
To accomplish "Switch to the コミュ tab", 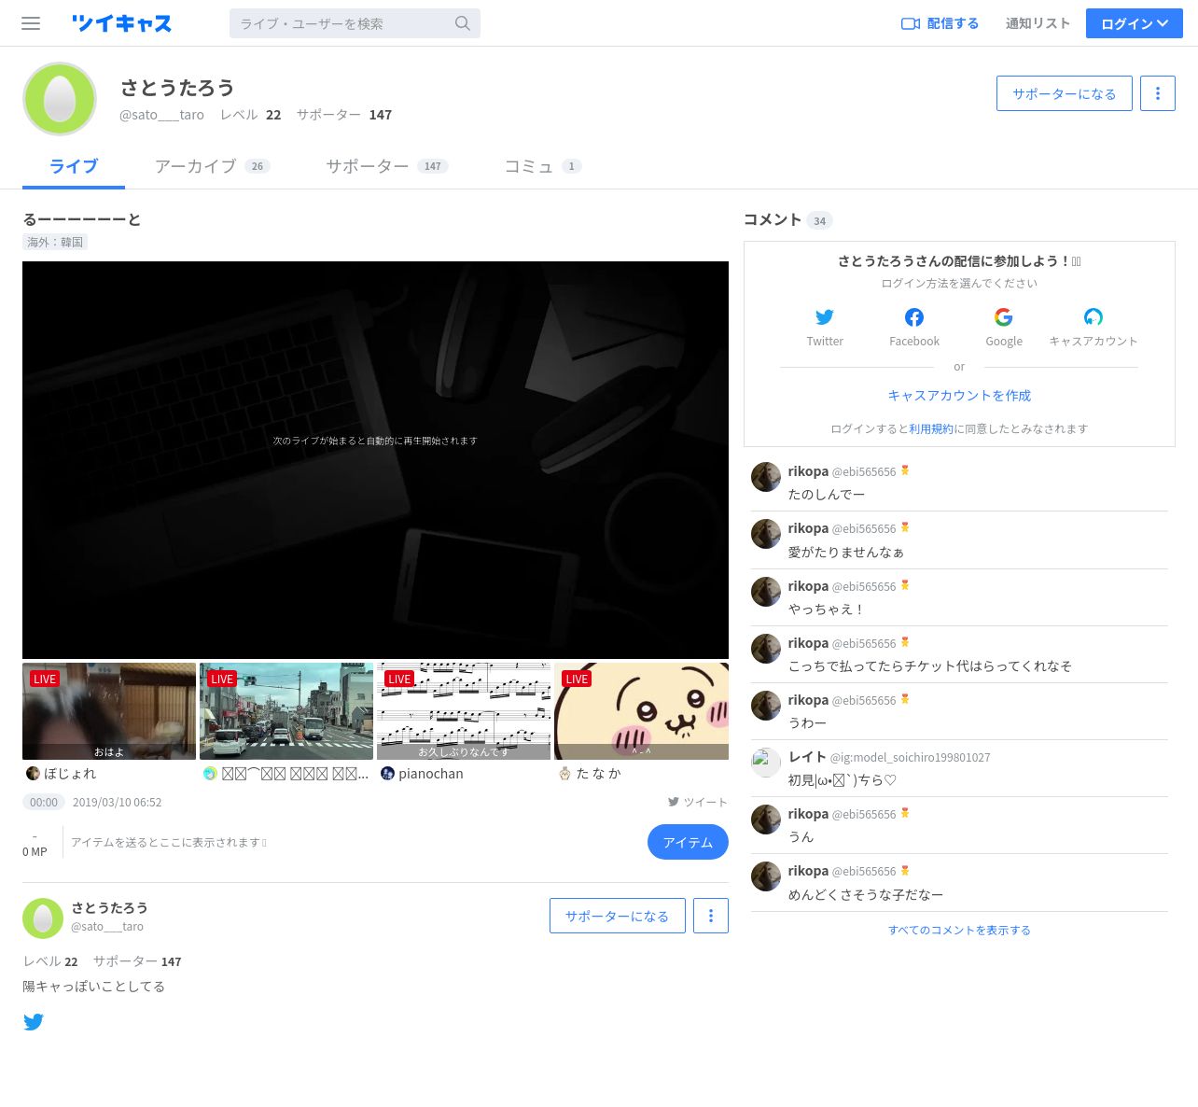I will click(x=543, y=166).
